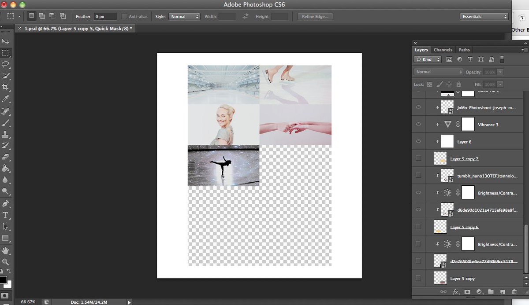Select the Eyedropper tool
529x305 pixels.
(x=6, y=99)
